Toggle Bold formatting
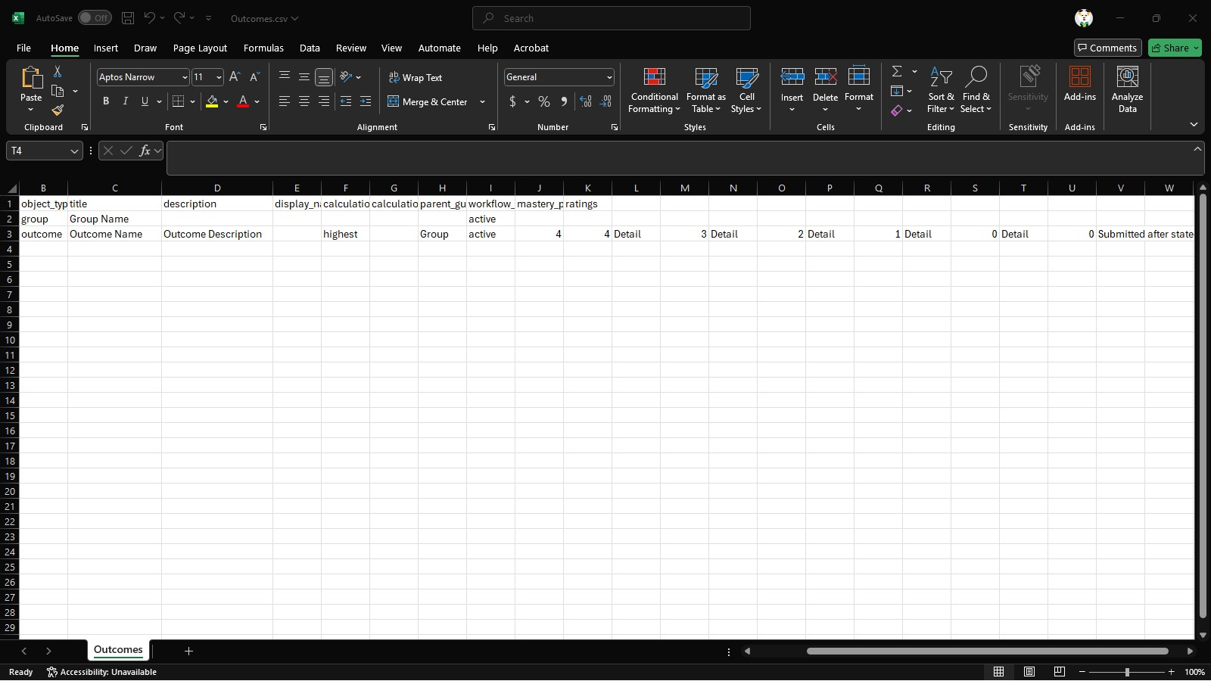Screen dimensions: 1211x681 pos(106,101)
